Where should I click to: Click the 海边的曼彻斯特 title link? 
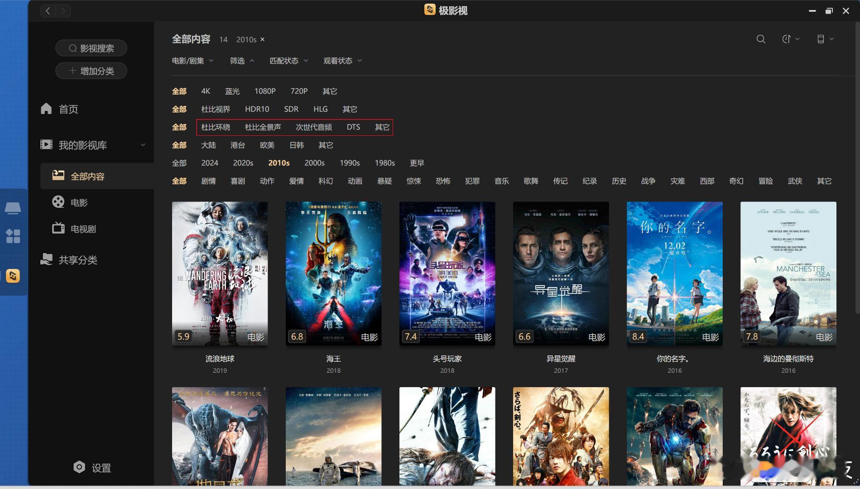(x=788, y=359)
